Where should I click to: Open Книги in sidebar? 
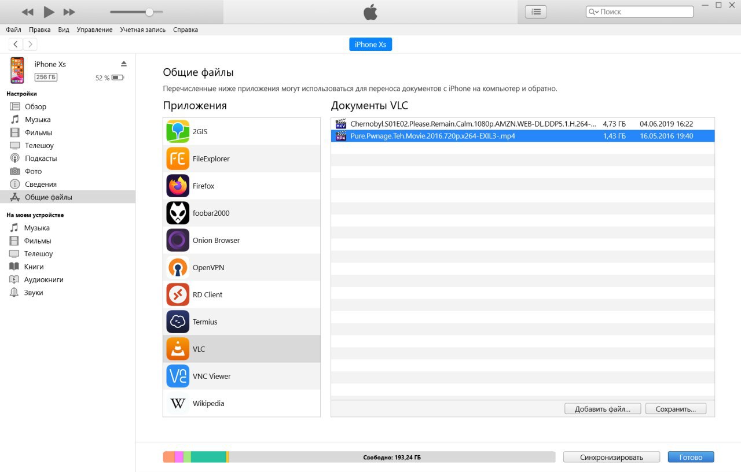pyautogui.click(x=68, y=267)
